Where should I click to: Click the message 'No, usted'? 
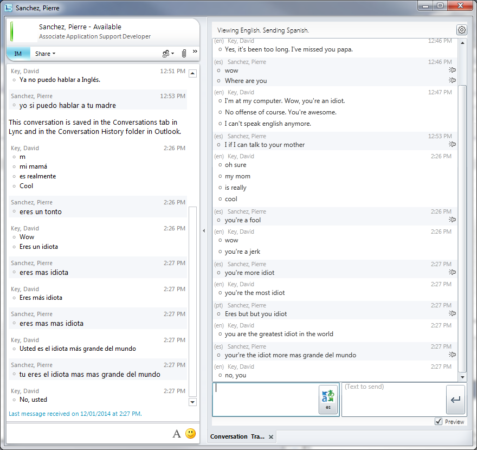click(x=33, y=400)
